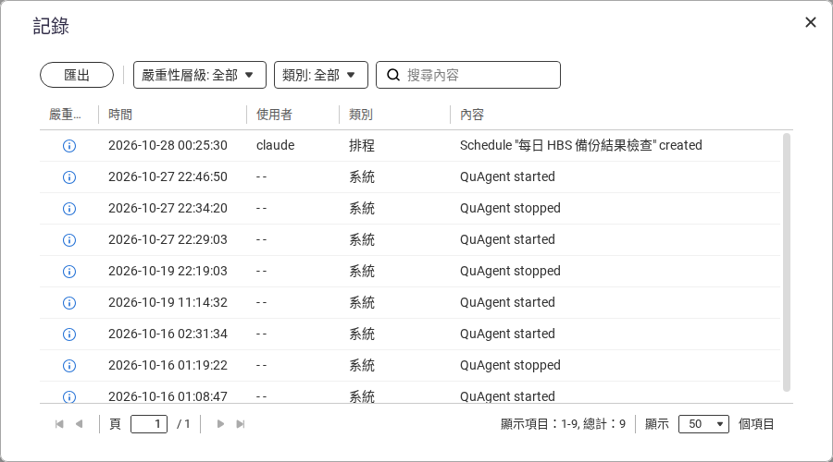833x462 pixels.
Task: Go to the first page of records
Action: tap(59, 424)
